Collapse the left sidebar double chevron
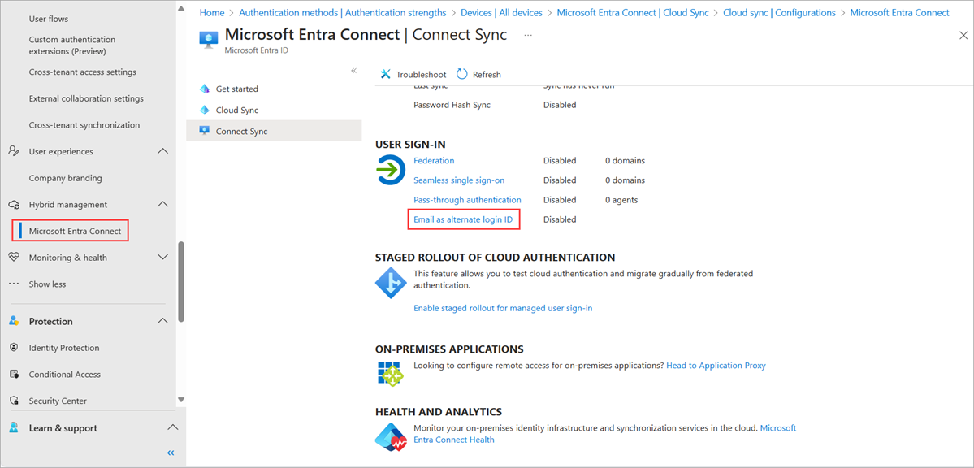The width and height of the screenshot is (974, 468). click(171, 453)
